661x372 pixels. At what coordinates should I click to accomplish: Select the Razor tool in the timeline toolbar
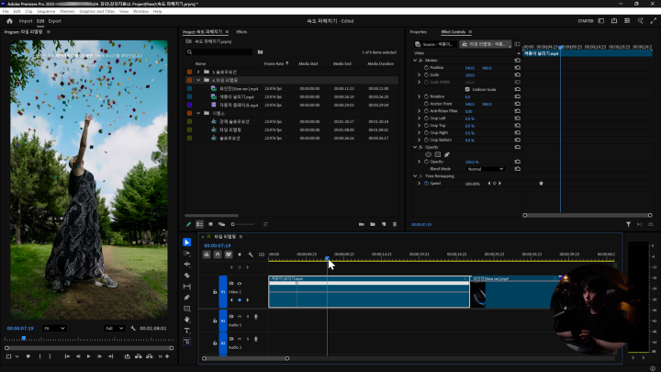coord(187,276)
